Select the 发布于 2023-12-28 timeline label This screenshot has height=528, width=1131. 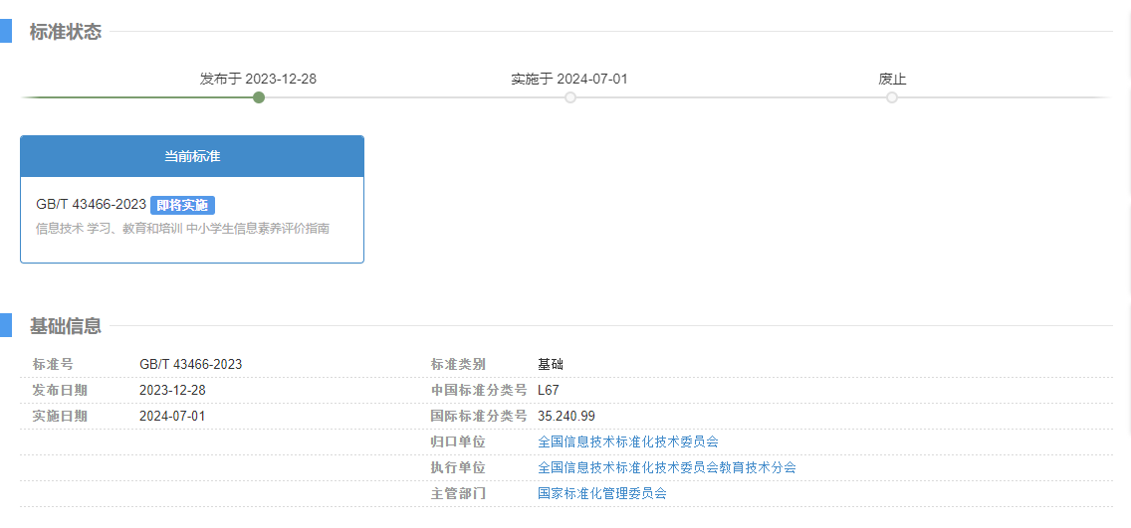point(258,79)
